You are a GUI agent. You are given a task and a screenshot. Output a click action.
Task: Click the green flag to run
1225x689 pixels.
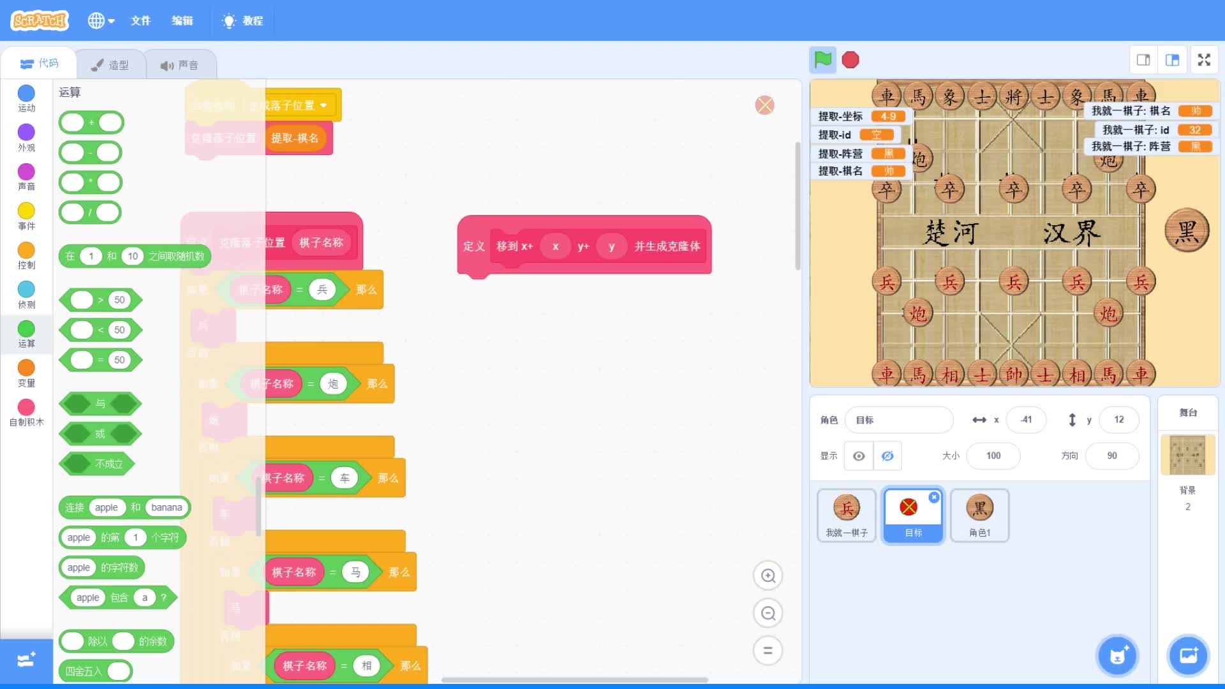pyautogui.click(x=823, y=60)
